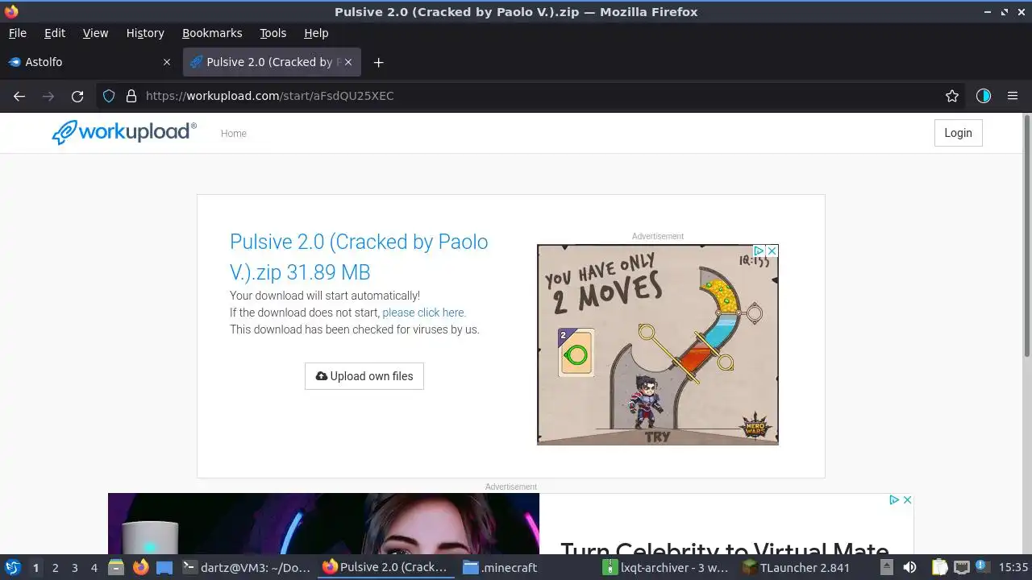
Task: Open the History menu
Action: pos(145,33)
